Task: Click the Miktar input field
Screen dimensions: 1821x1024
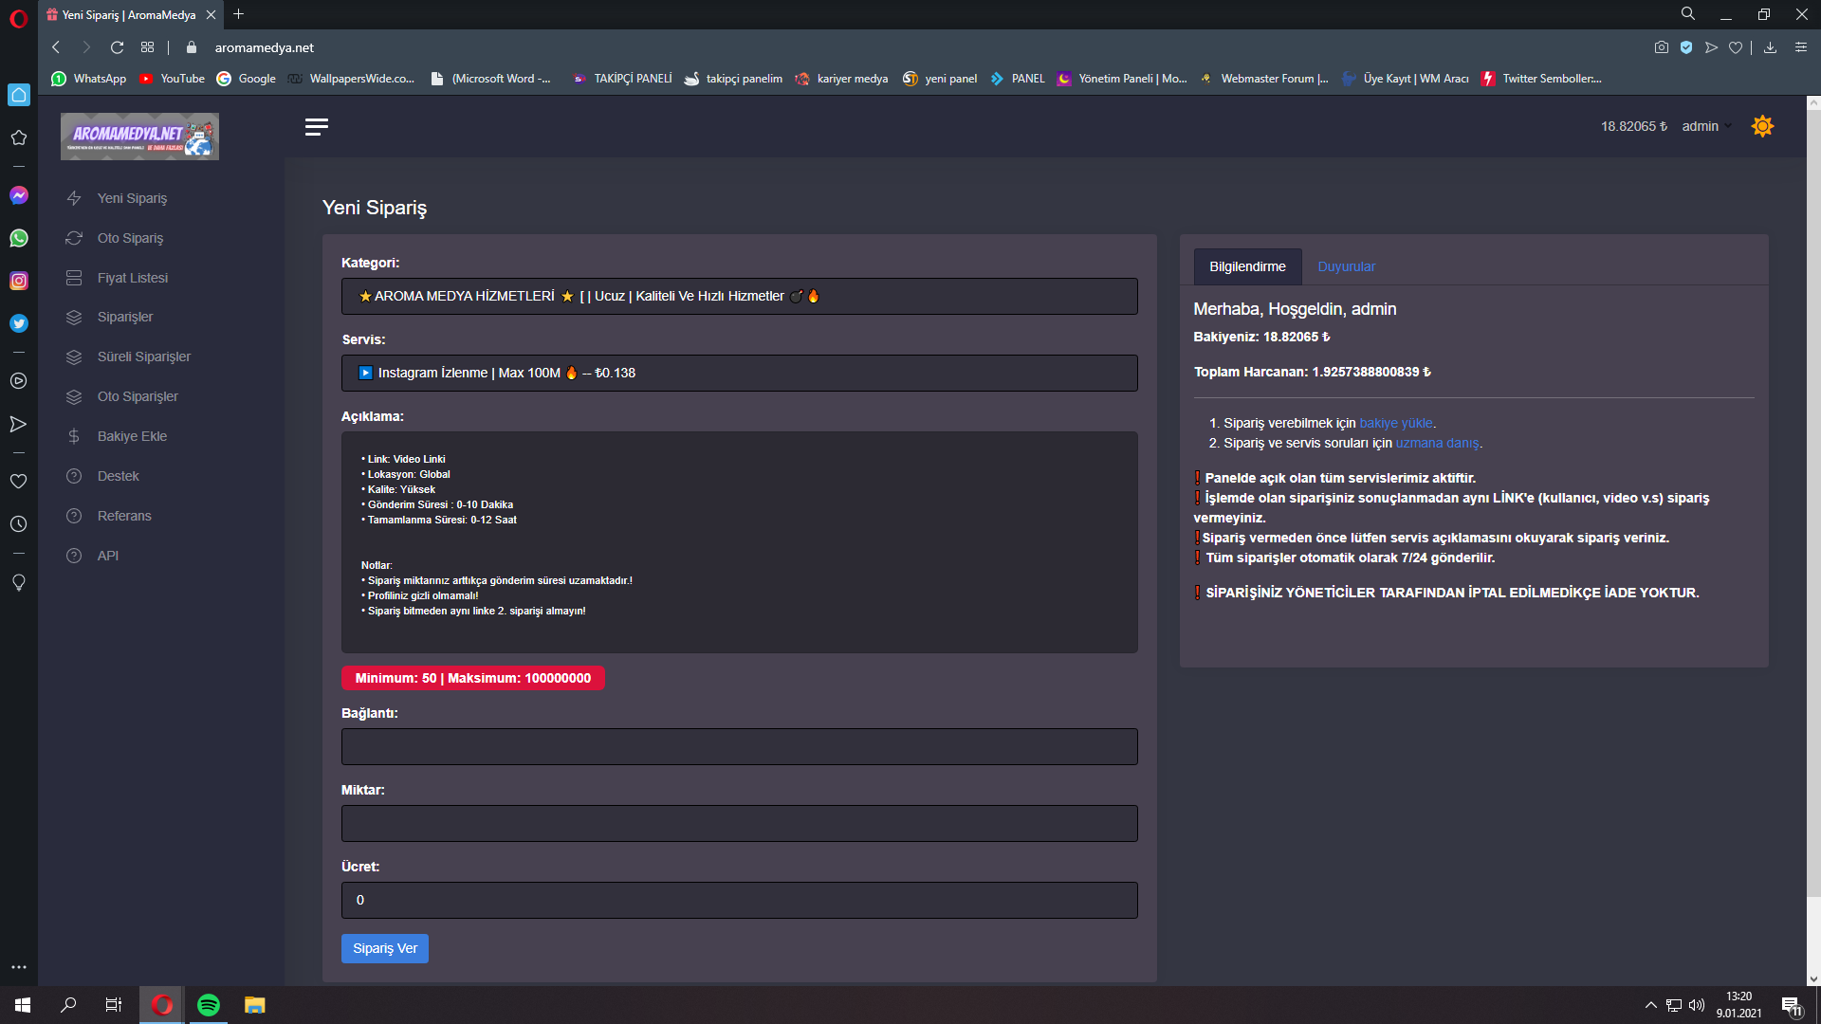Action: point(740,824)
